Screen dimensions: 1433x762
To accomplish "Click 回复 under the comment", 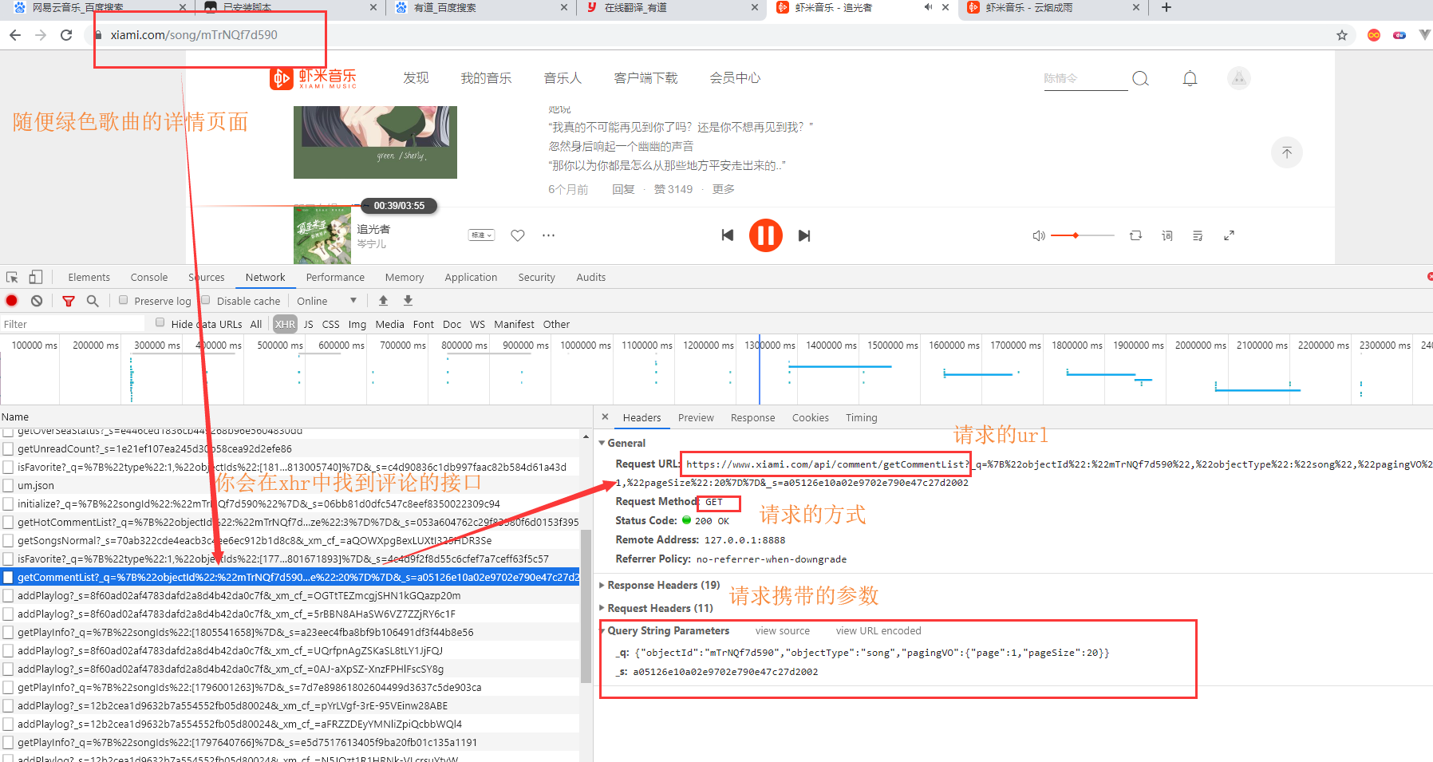I will pyautogui.click(x=623, y=189).
